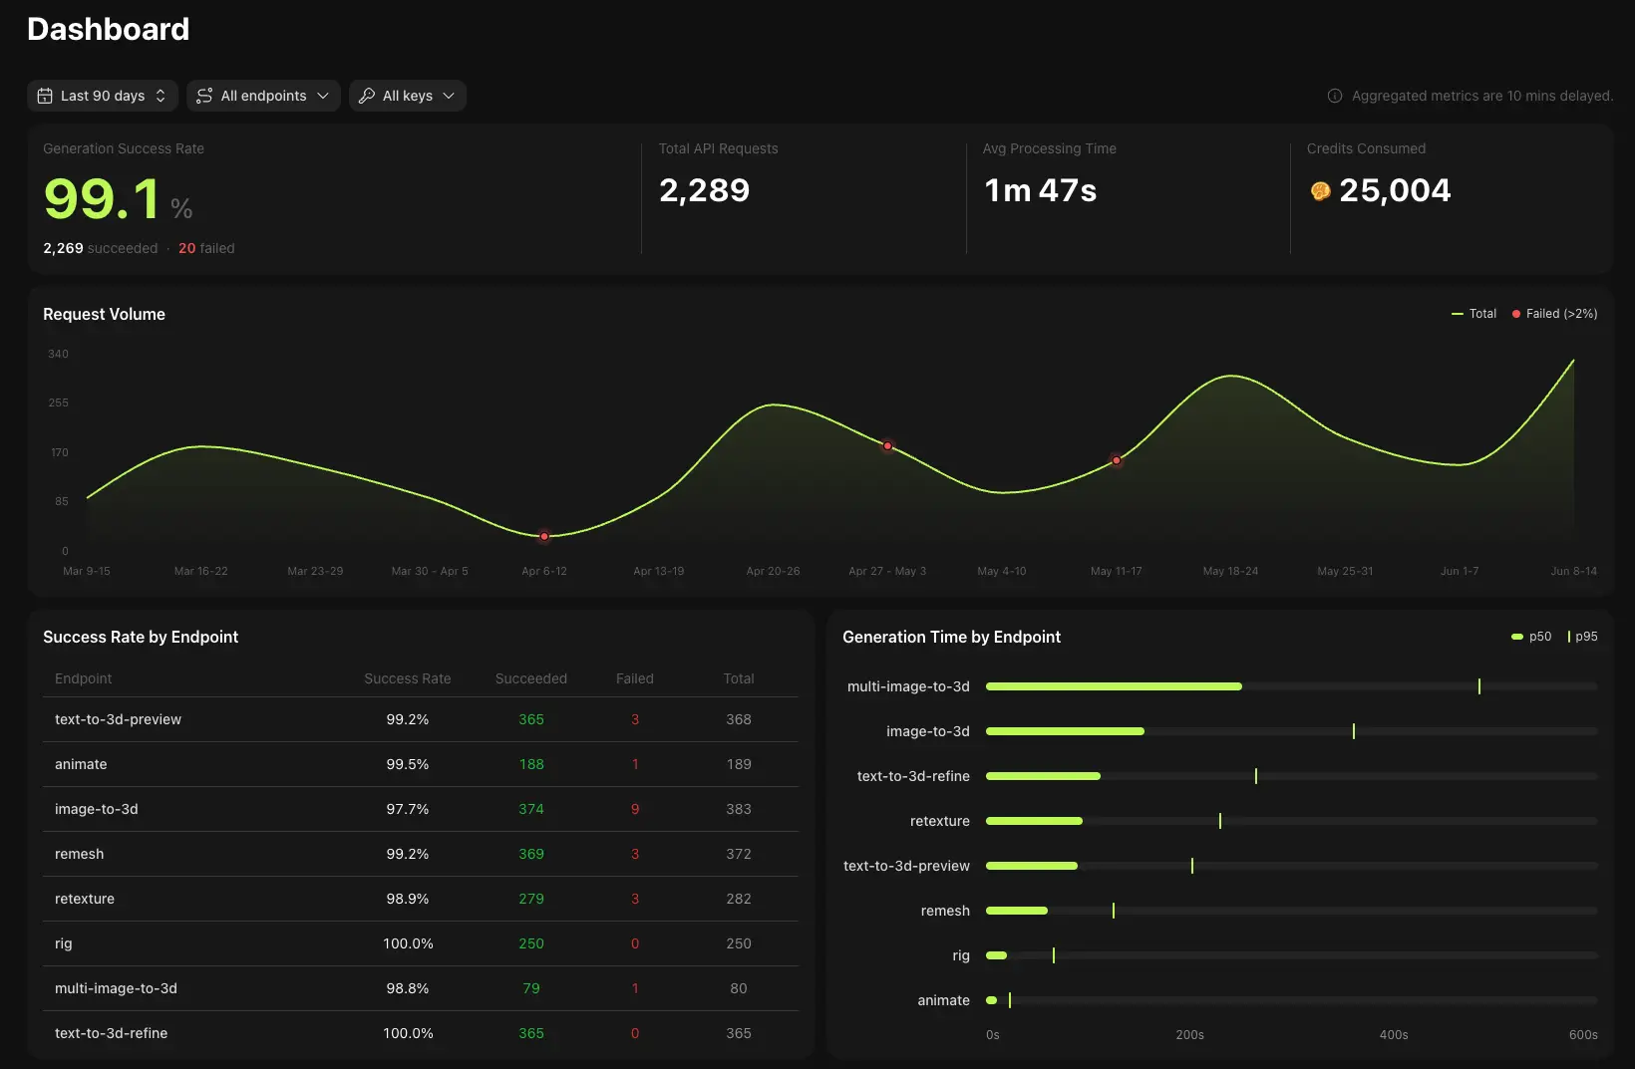
Task: Expand the All endpoints dropdown chevron
Action: pos(323,96)
